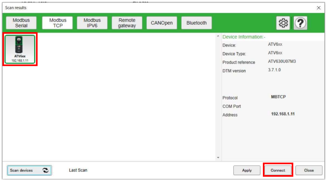The image size is (326, 180).
Task: Switch to the Modbus TCP tab
Action: coord(58,23)
